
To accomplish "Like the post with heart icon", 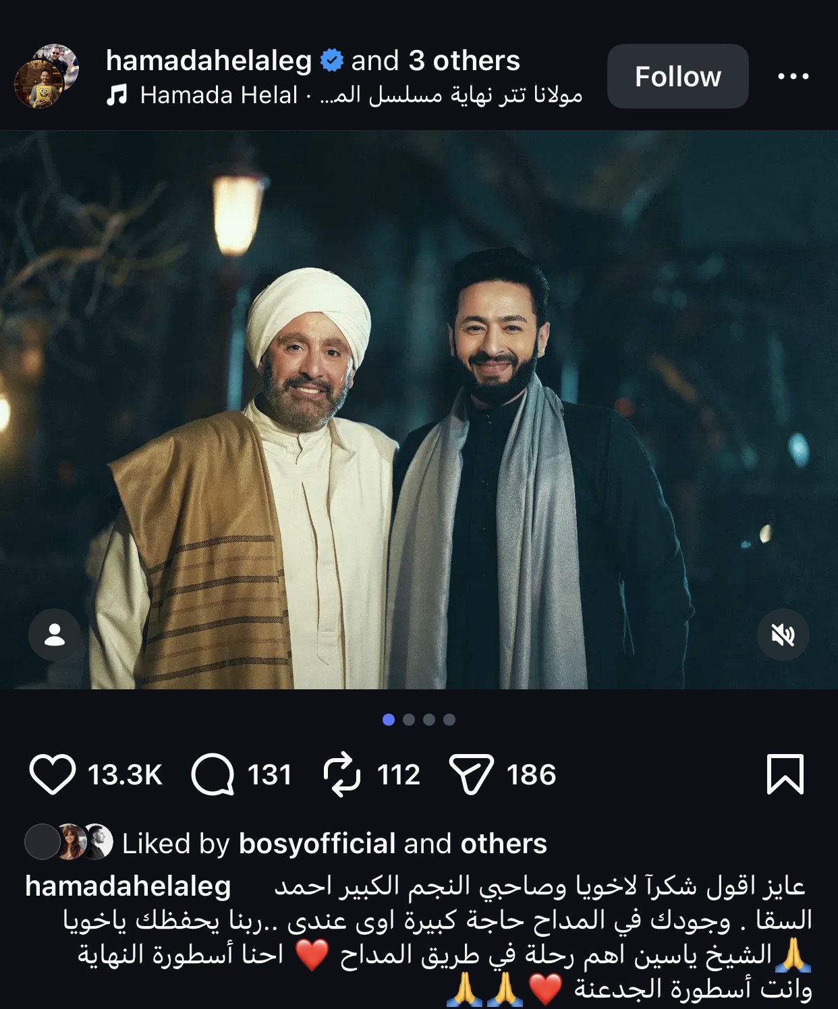I will [x=53, y=774].
